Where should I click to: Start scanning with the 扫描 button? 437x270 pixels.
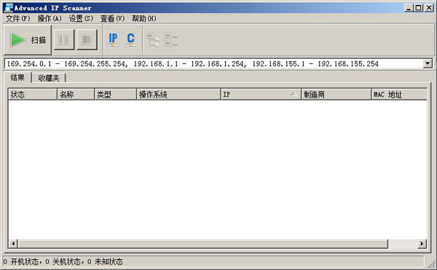pyautogui.click(x=28, y=40)
